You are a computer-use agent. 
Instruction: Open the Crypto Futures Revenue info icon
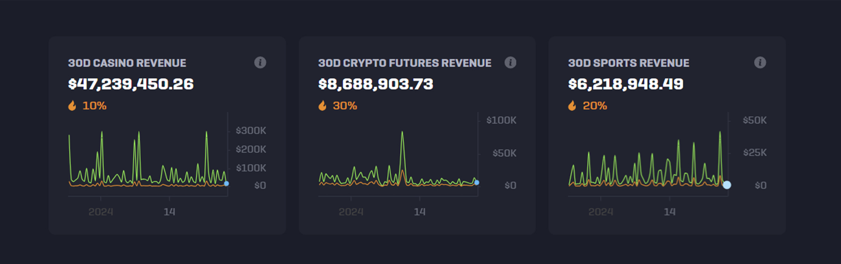(510, 63)
